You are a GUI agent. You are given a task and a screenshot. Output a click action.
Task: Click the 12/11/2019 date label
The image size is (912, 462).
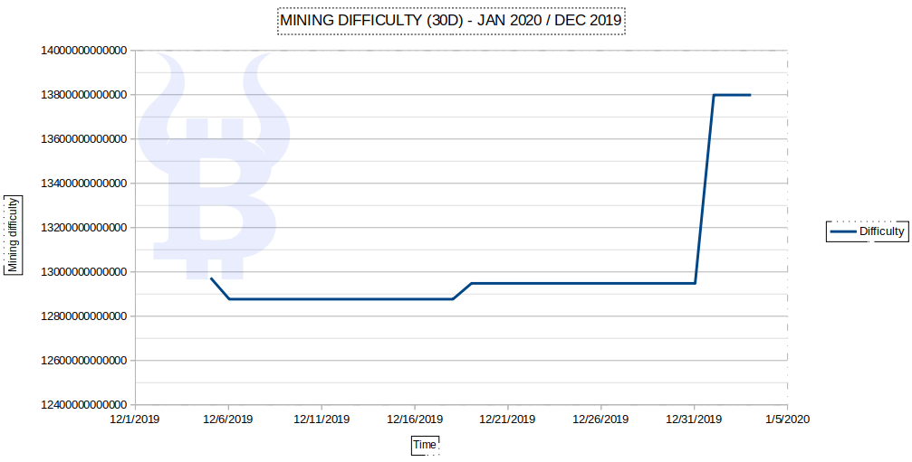pyautogui.click(x=322, y=419)
